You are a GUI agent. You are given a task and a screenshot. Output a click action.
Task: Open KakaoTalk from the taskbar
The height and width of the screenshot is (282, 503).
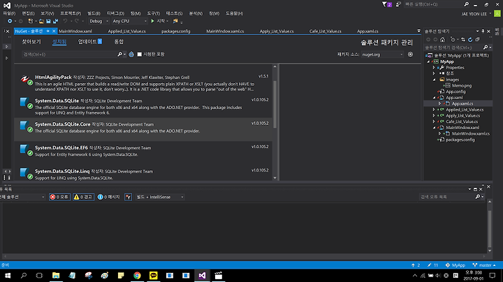pos(153,276)
